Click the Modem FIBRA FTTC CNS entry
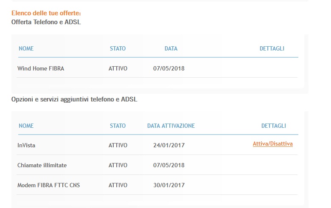 pyautogui.click(x=49, y=185)
